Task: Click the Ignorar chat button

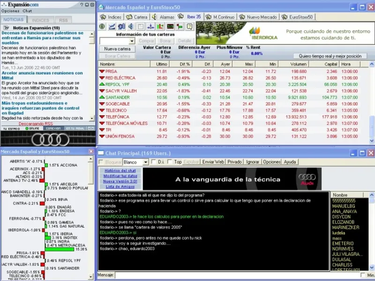Action: tap(253, 162)
